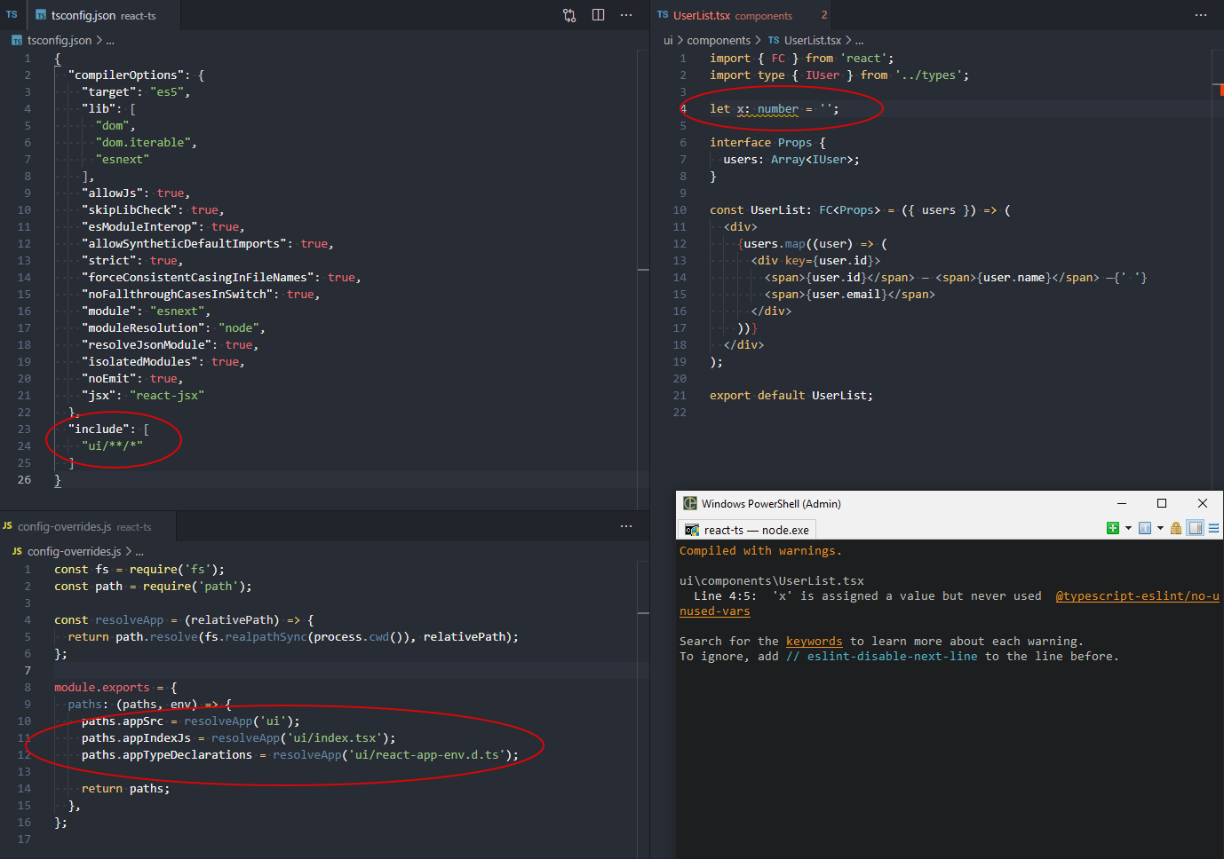Click the green plus new console icon

click(x=1112, y=529)
